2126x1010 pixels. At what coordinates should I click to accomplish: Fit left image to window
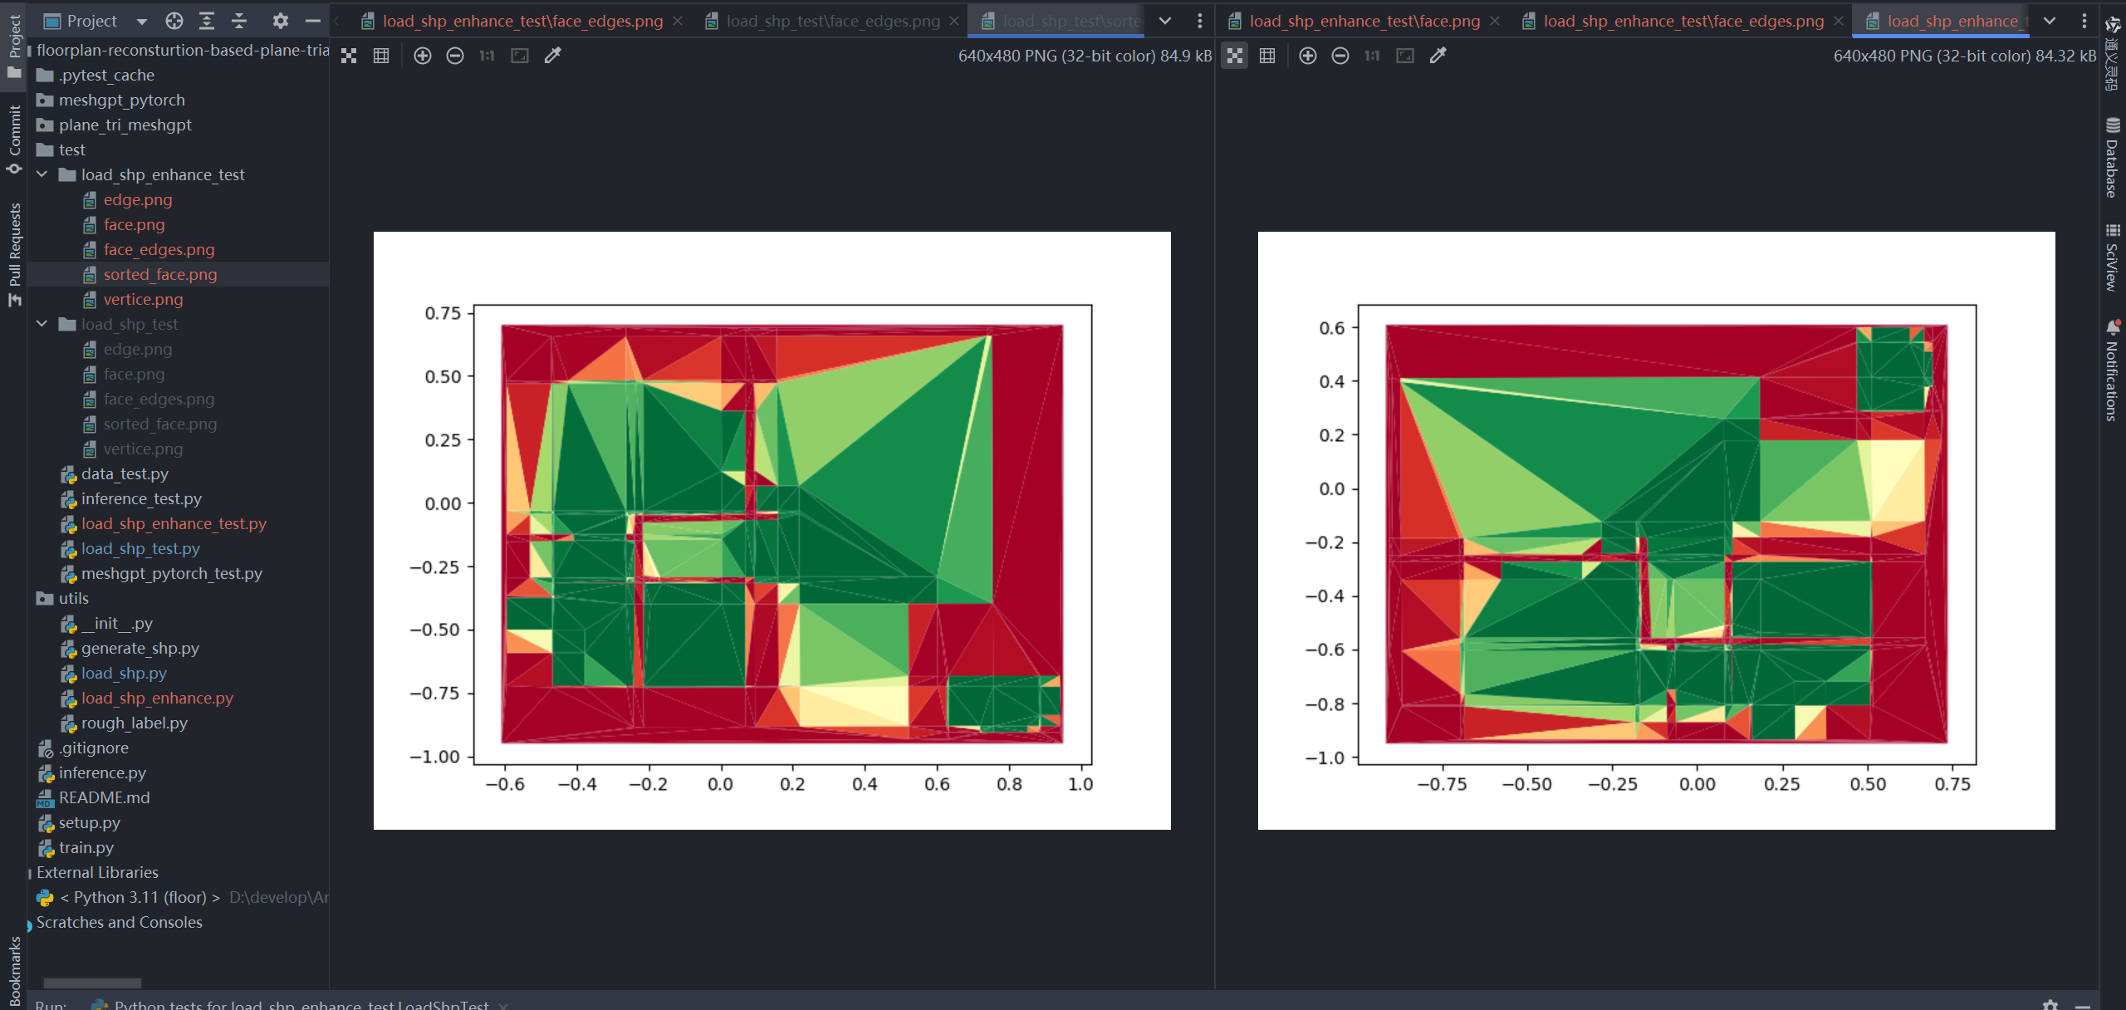520,56
